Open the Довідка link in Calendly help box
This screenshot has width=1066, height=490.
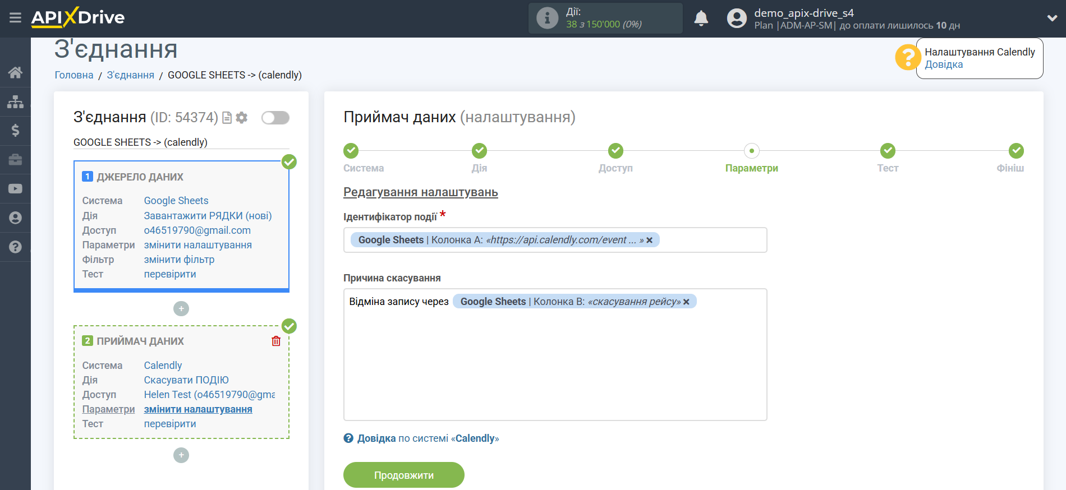(x=944, y=64)
